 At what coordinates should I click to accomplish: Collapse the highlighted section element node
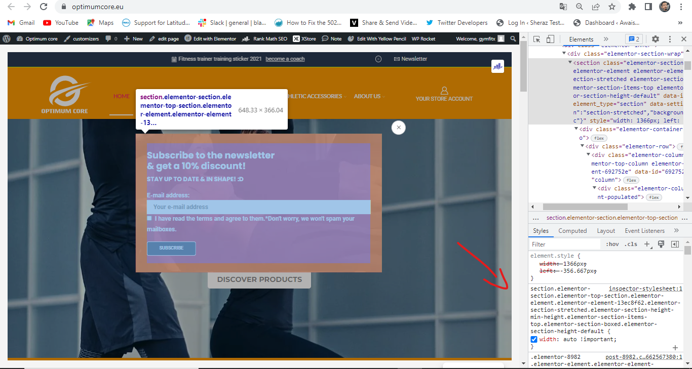(x=570, y=63)
